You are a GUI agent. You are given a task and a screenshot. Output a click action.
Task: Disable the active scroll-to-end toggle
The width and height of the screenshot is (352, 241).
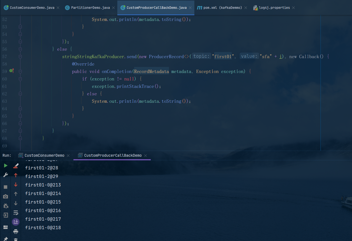pos(16,221)
